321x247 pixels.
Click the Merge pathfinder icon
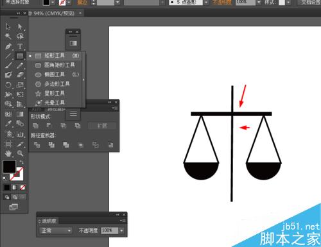click(x=66, y=145)
